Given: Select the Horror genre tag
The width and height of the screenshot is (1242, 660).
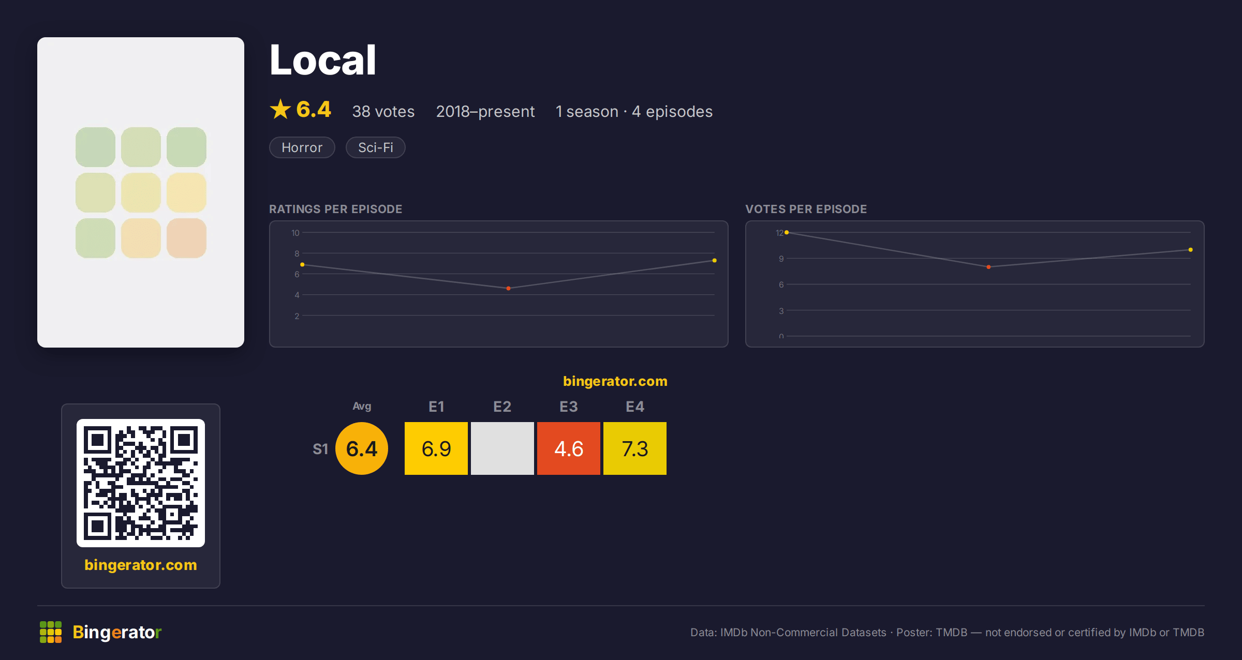Looking at the screenshot, I should pyautogui.click(x=302, y=147).
